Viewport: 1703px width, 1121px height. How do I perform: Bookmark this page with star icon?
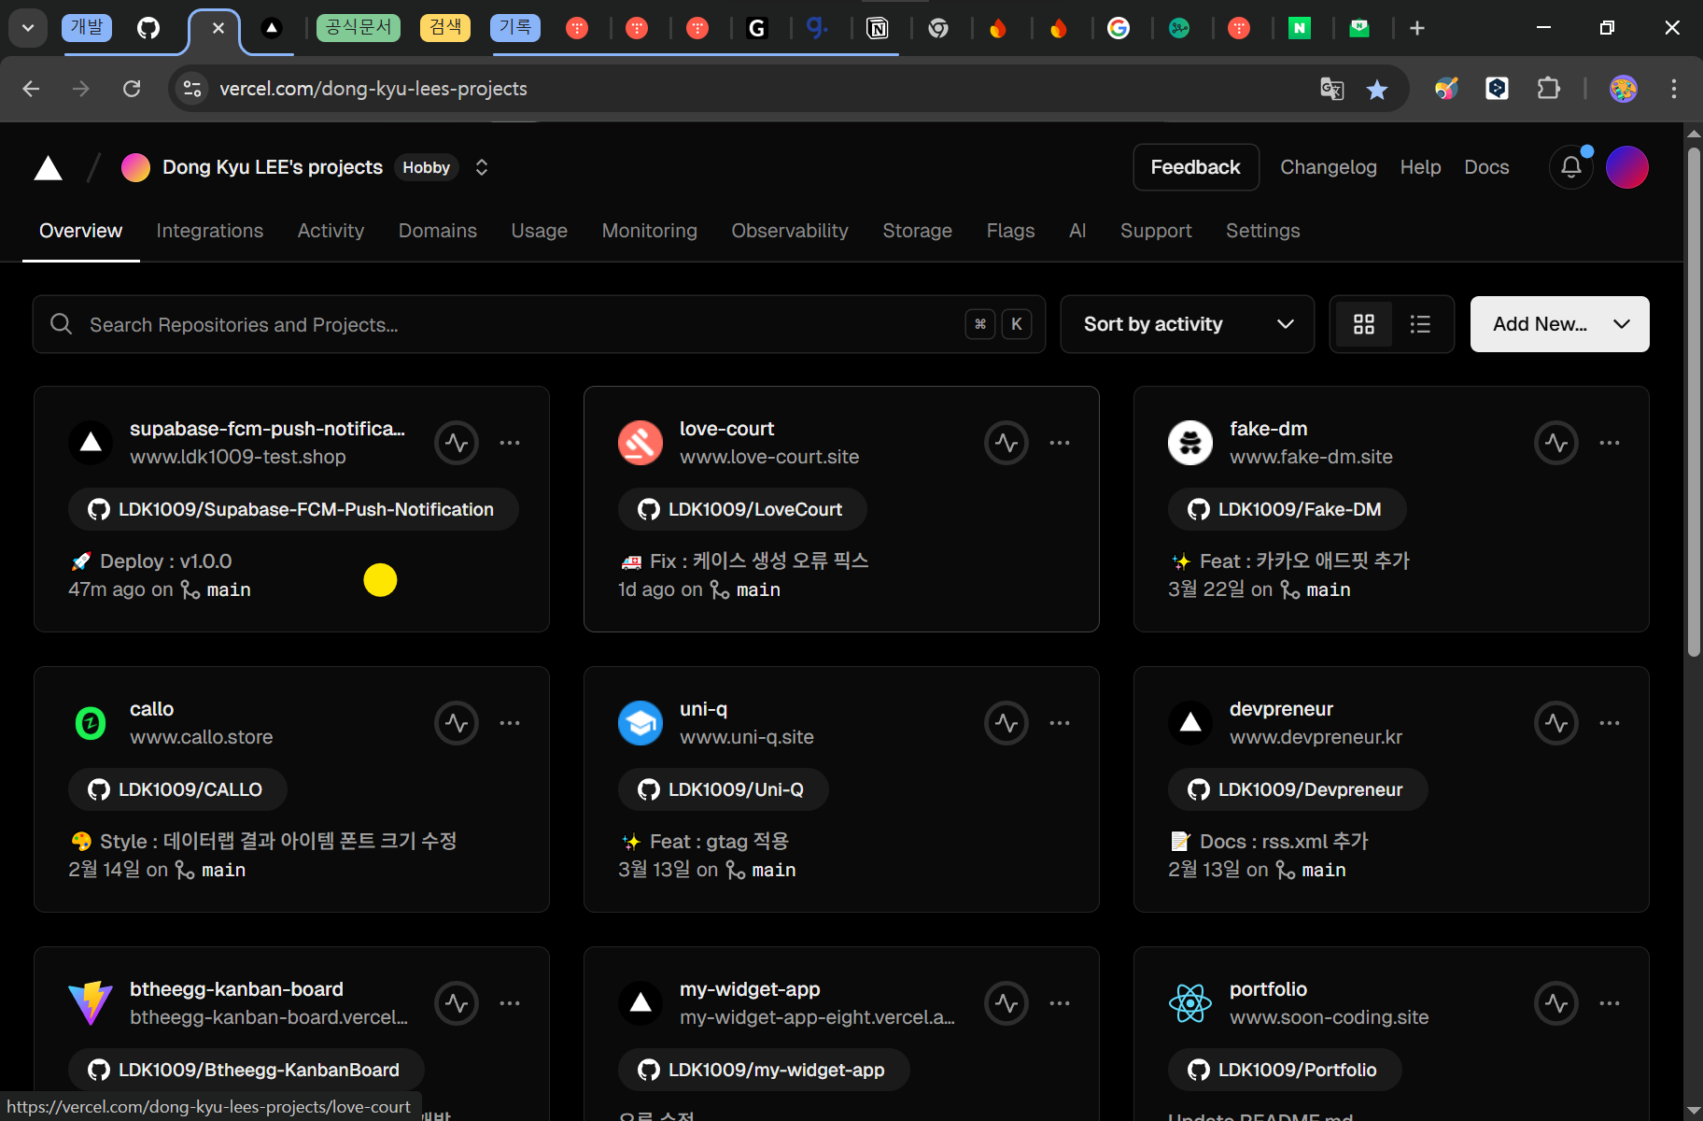tap(1377, 89)
